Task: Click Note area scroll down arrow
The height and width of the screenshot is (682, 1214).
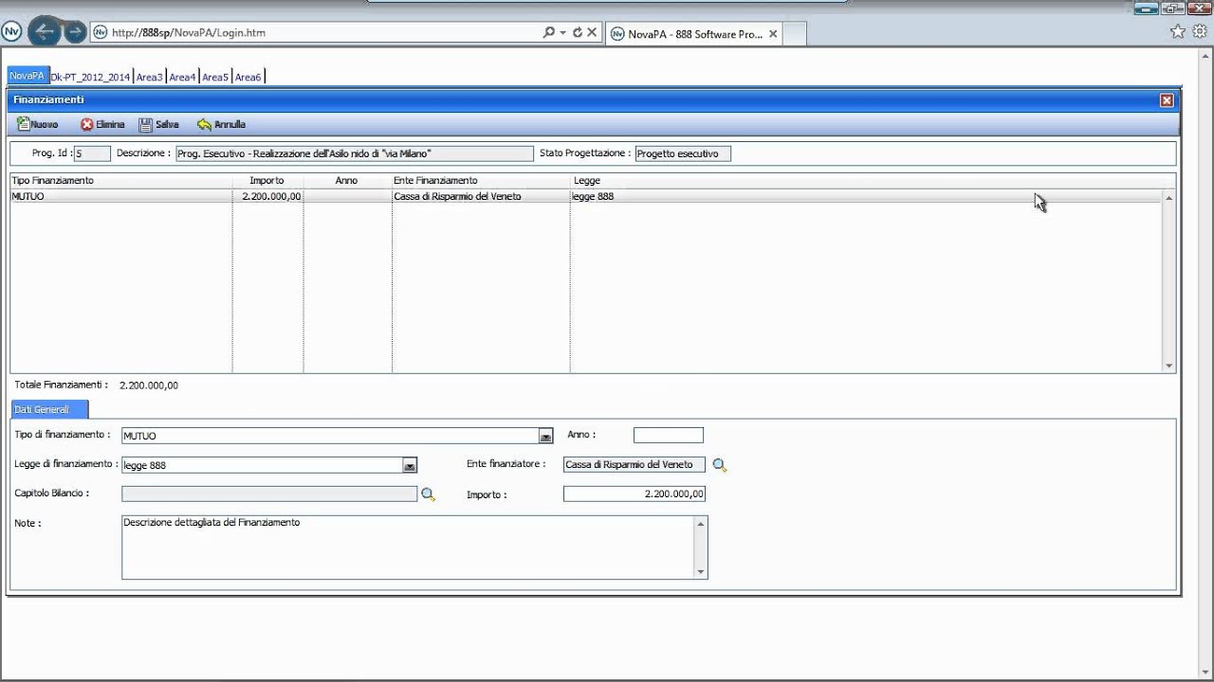Action: click(x=701, y=571)
